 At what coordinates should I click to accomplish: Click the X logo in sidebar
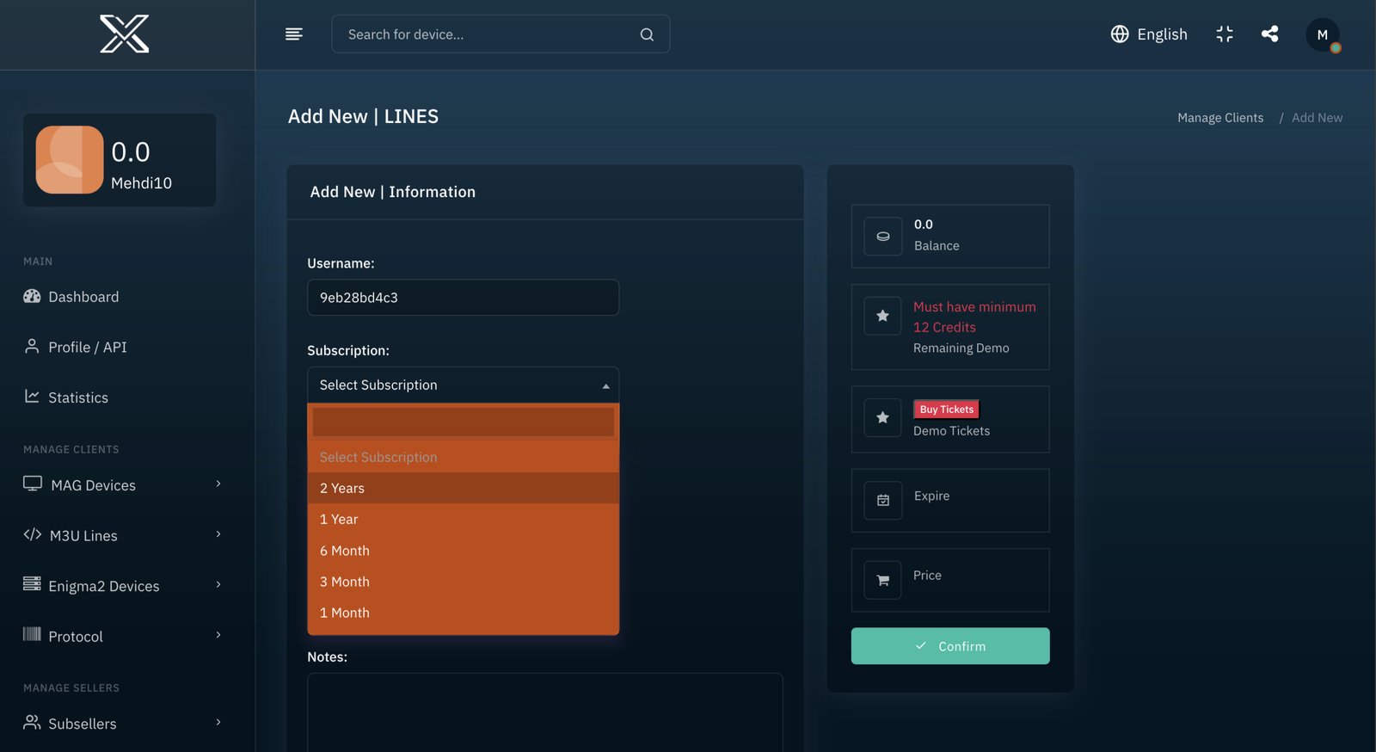pyautogui.click(x=125, y=34)
